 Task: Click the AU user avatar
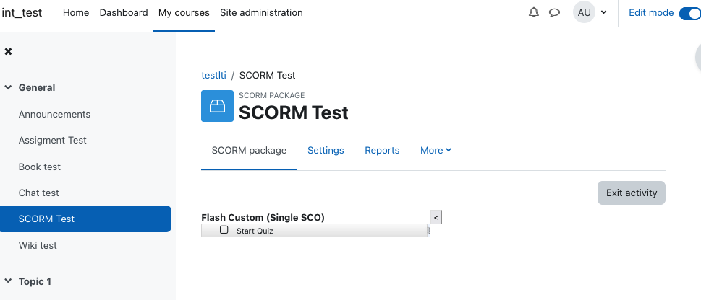(x=584, y=12)
